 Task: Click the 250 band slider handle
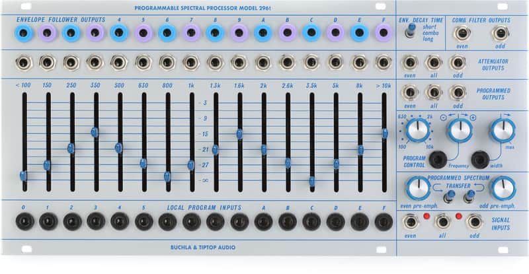click(x=71, y=148)
